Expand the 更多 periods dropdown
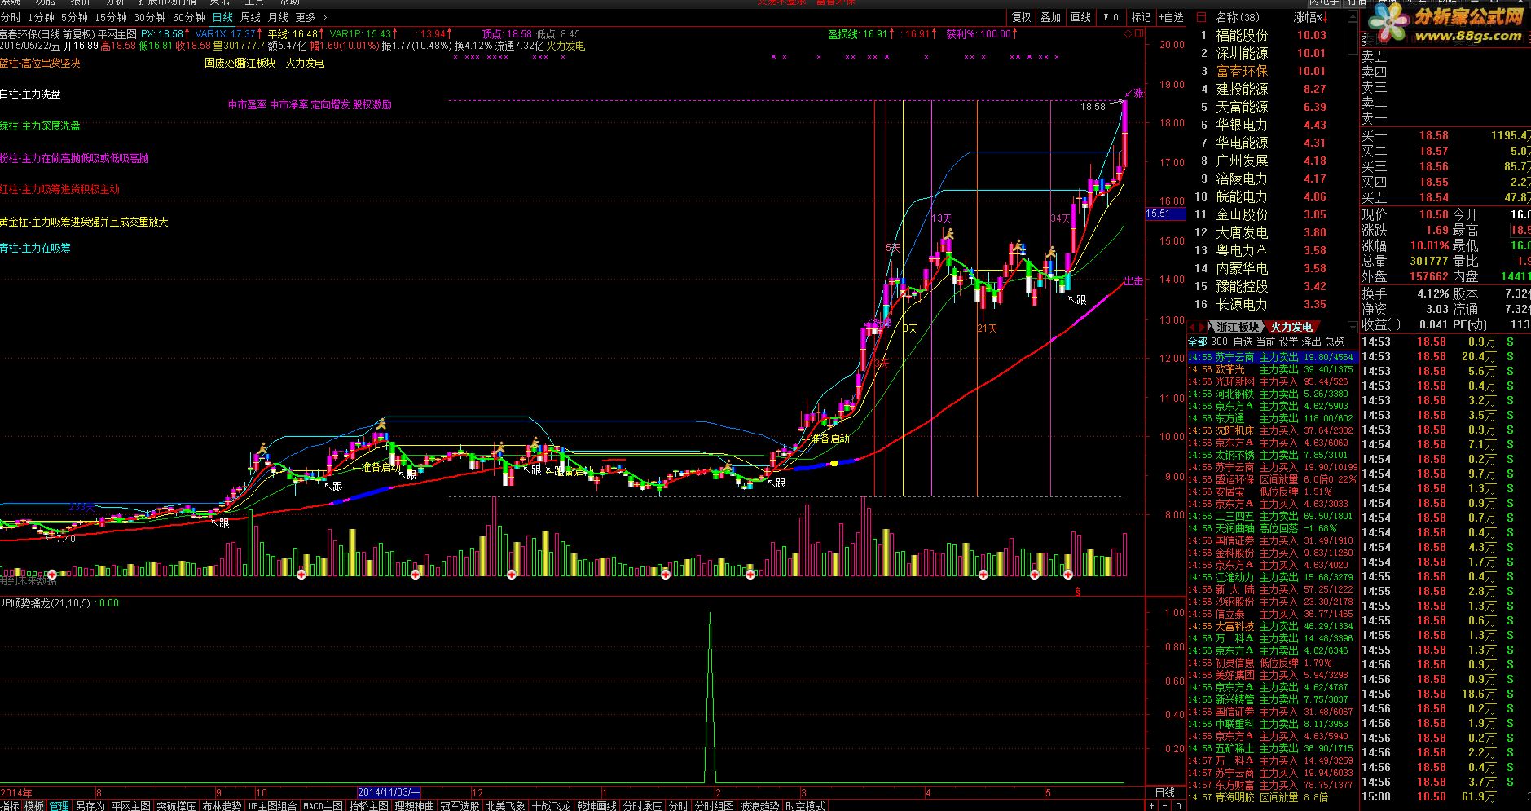The height and width of the screenshot is (811, 1531). 311,17
